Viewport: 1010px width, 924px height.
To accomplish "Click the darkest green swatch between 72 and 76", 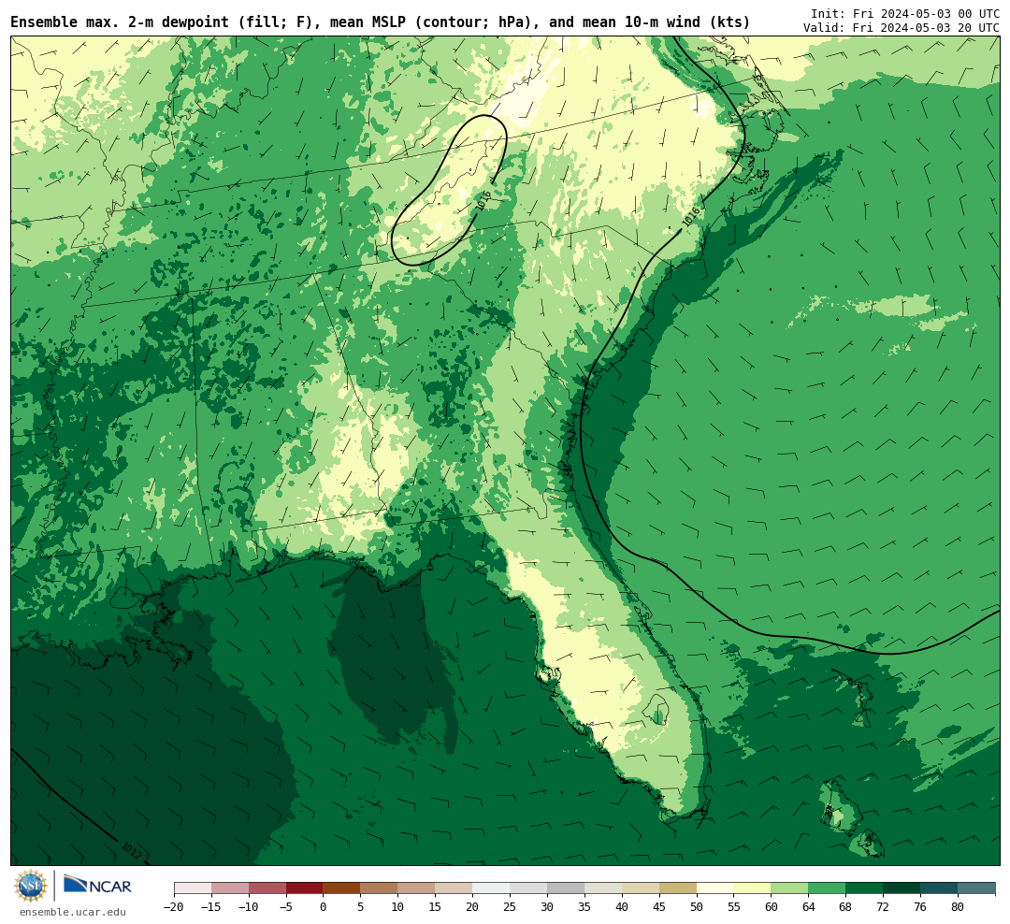I will coord(902,888).
